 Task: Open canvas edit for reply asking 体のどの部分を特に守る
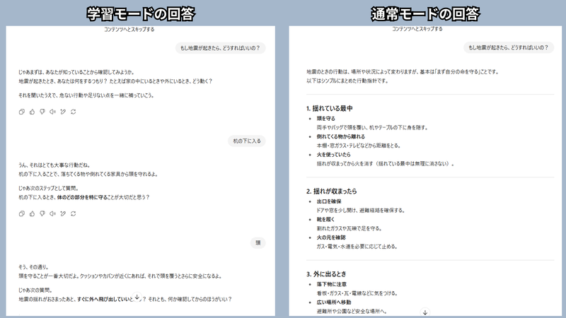point(63,213)
